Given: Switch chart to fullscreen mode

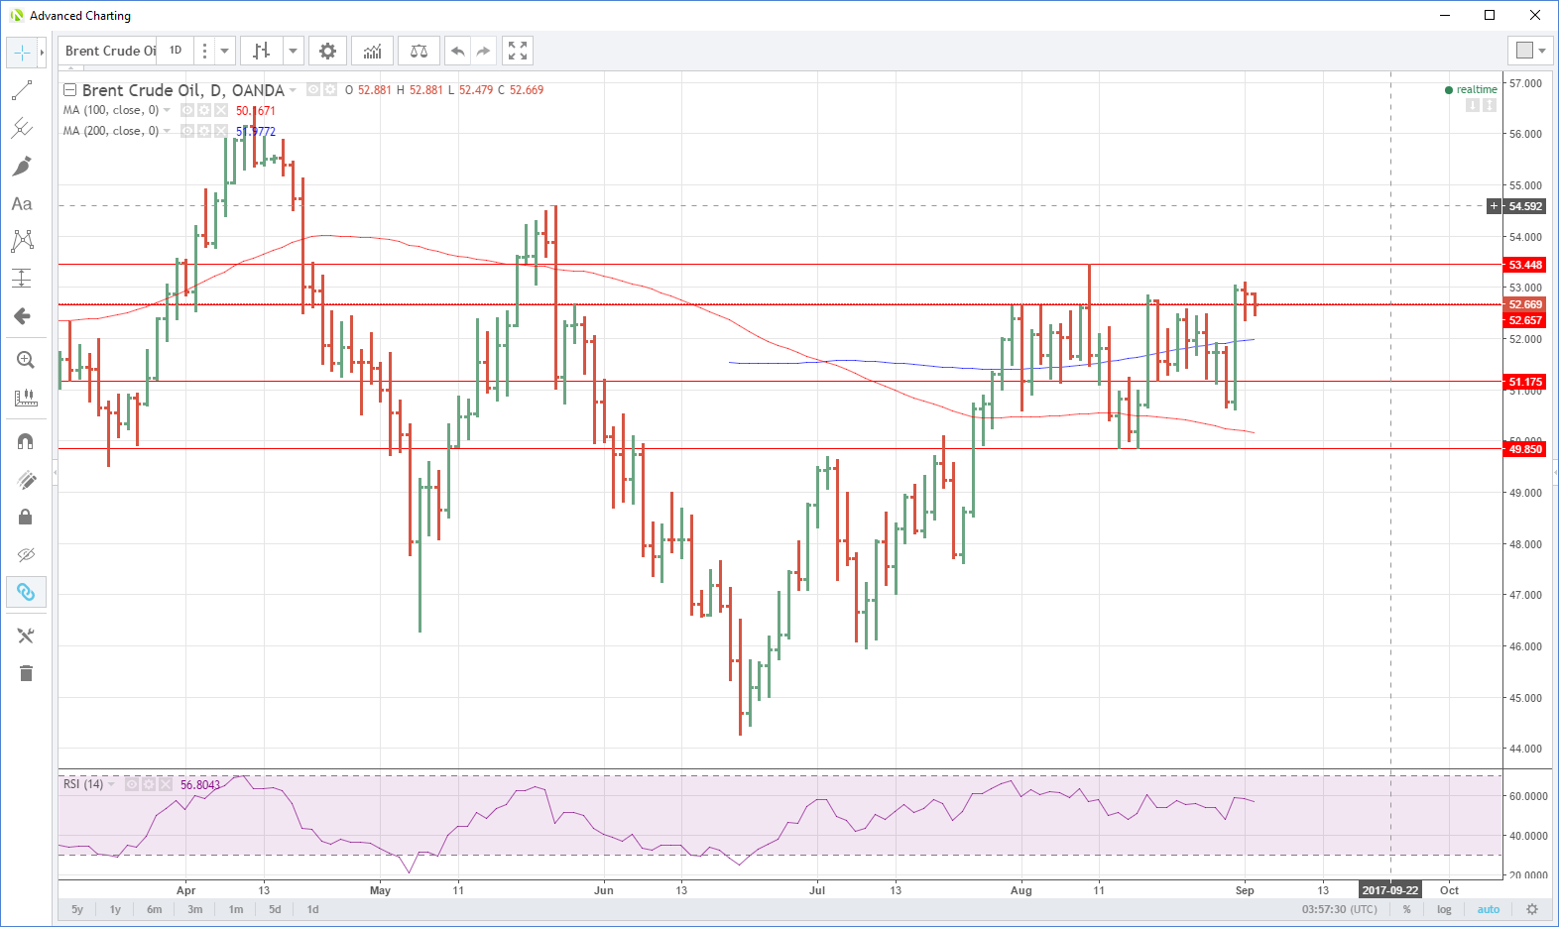Looking at the screenshot, I should pyautogui.click(x=518, y=51).
